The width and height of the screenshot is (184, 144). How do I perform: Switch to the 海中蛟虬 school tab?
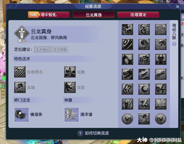49,15
